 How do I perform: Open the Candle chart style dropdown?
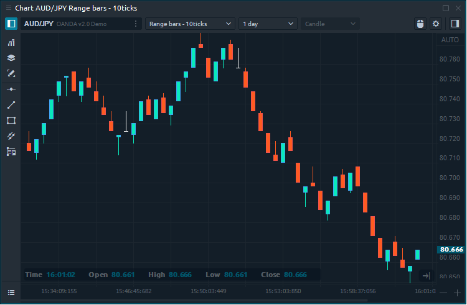[330, 24]
